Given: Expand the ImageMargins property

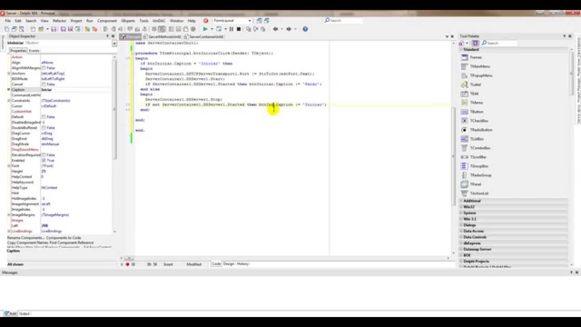Looking at the screenshot, I should 9,215.
